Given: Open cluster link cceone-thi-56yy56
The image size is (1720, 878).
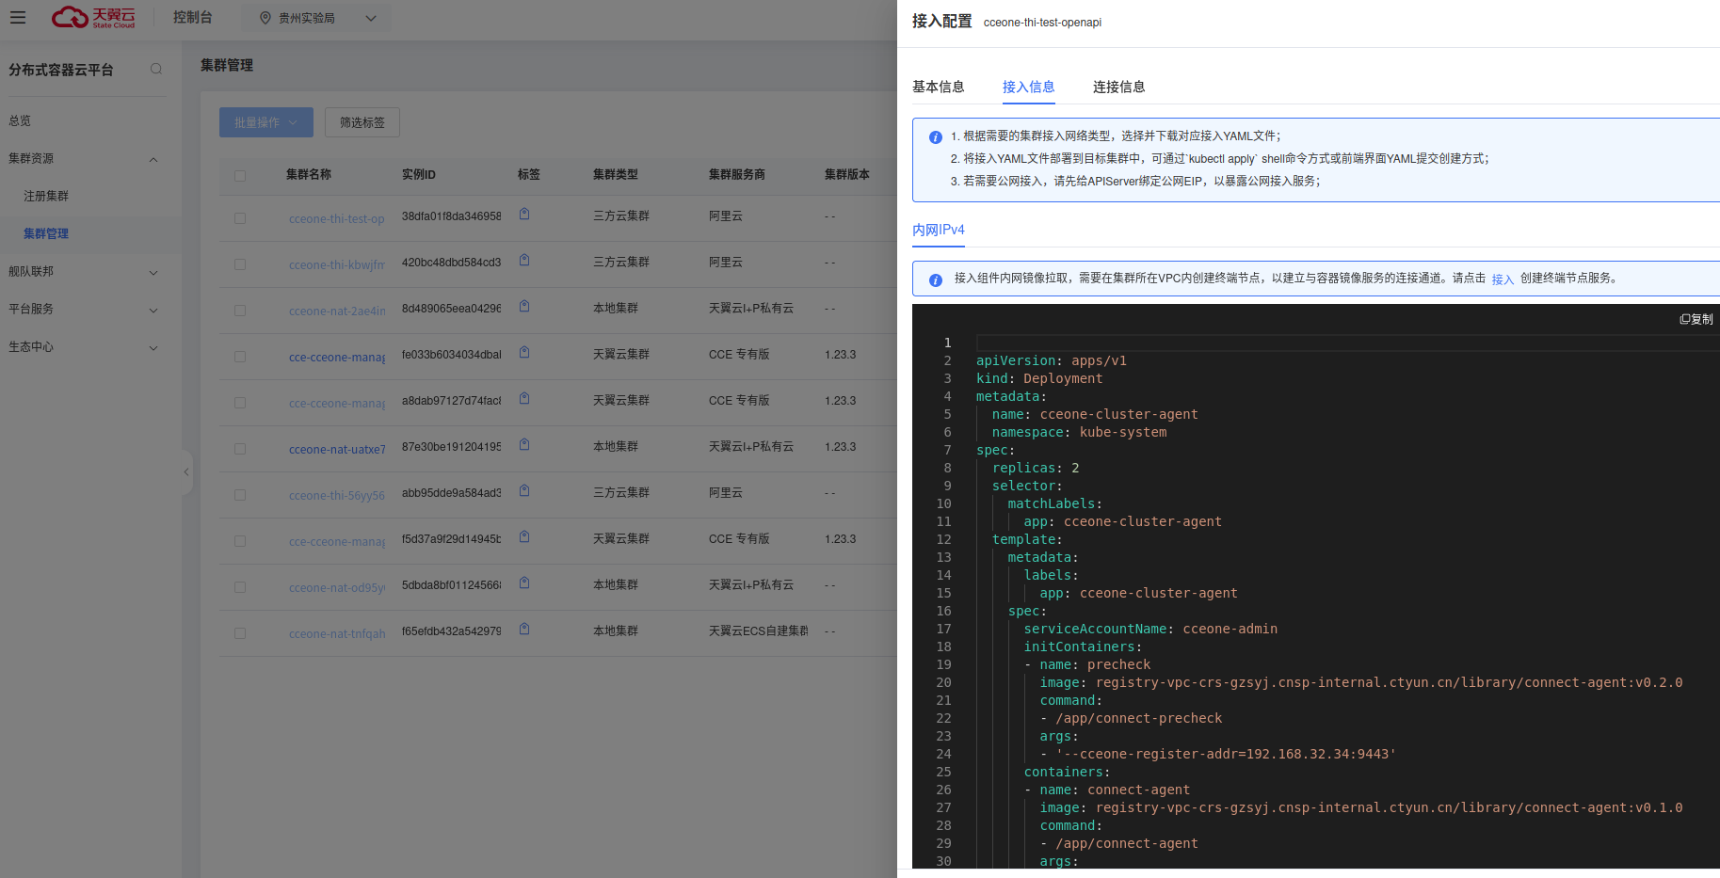Looking at the screenshot, I should coord(336,496).
